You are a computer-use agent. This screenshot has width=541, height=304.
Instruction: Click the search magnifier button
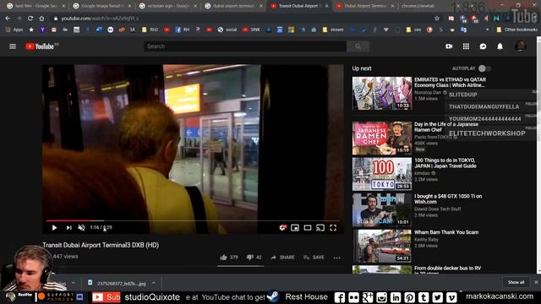pos(358,46)
